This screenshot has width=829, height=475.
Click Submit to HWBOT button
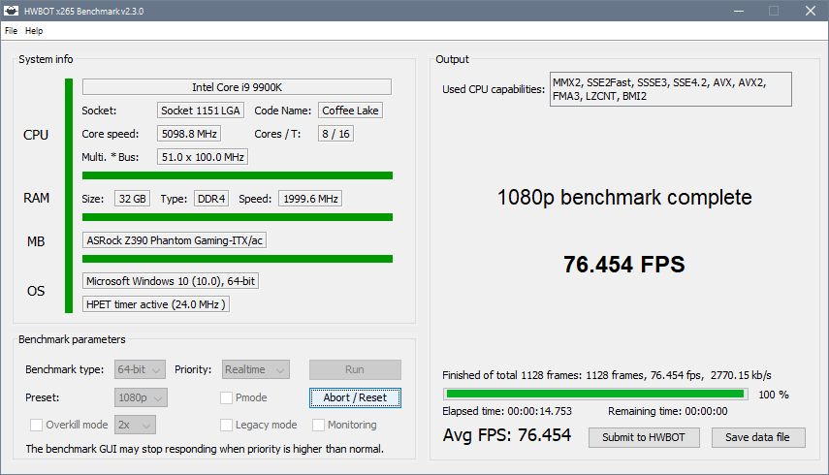tap(644, 437)
